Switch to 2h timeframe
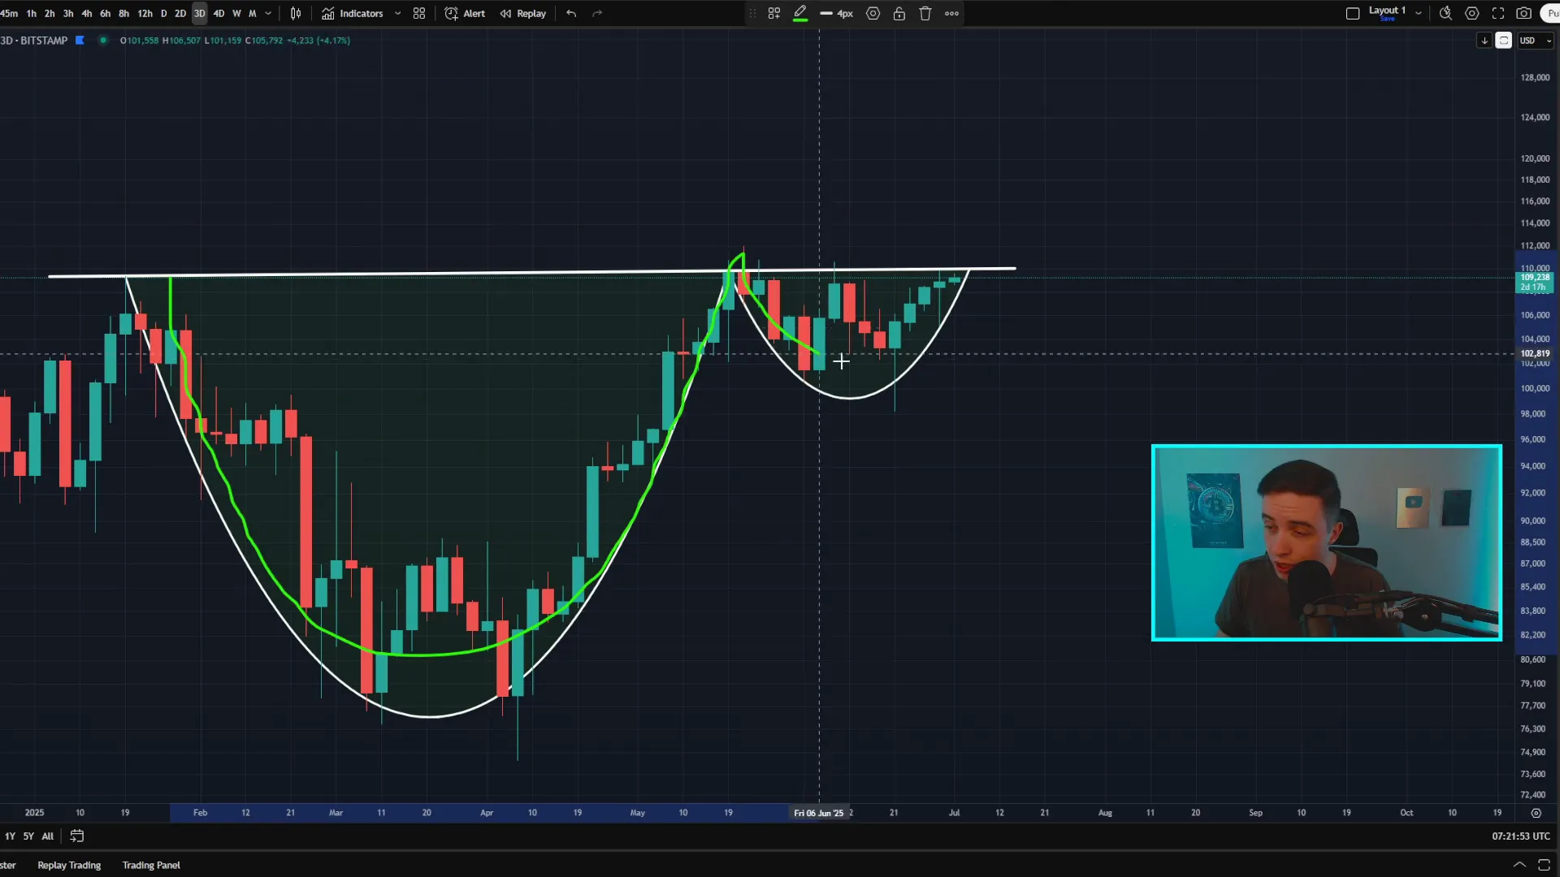This screenshot has width=1560, height=877. coord(50,14)
